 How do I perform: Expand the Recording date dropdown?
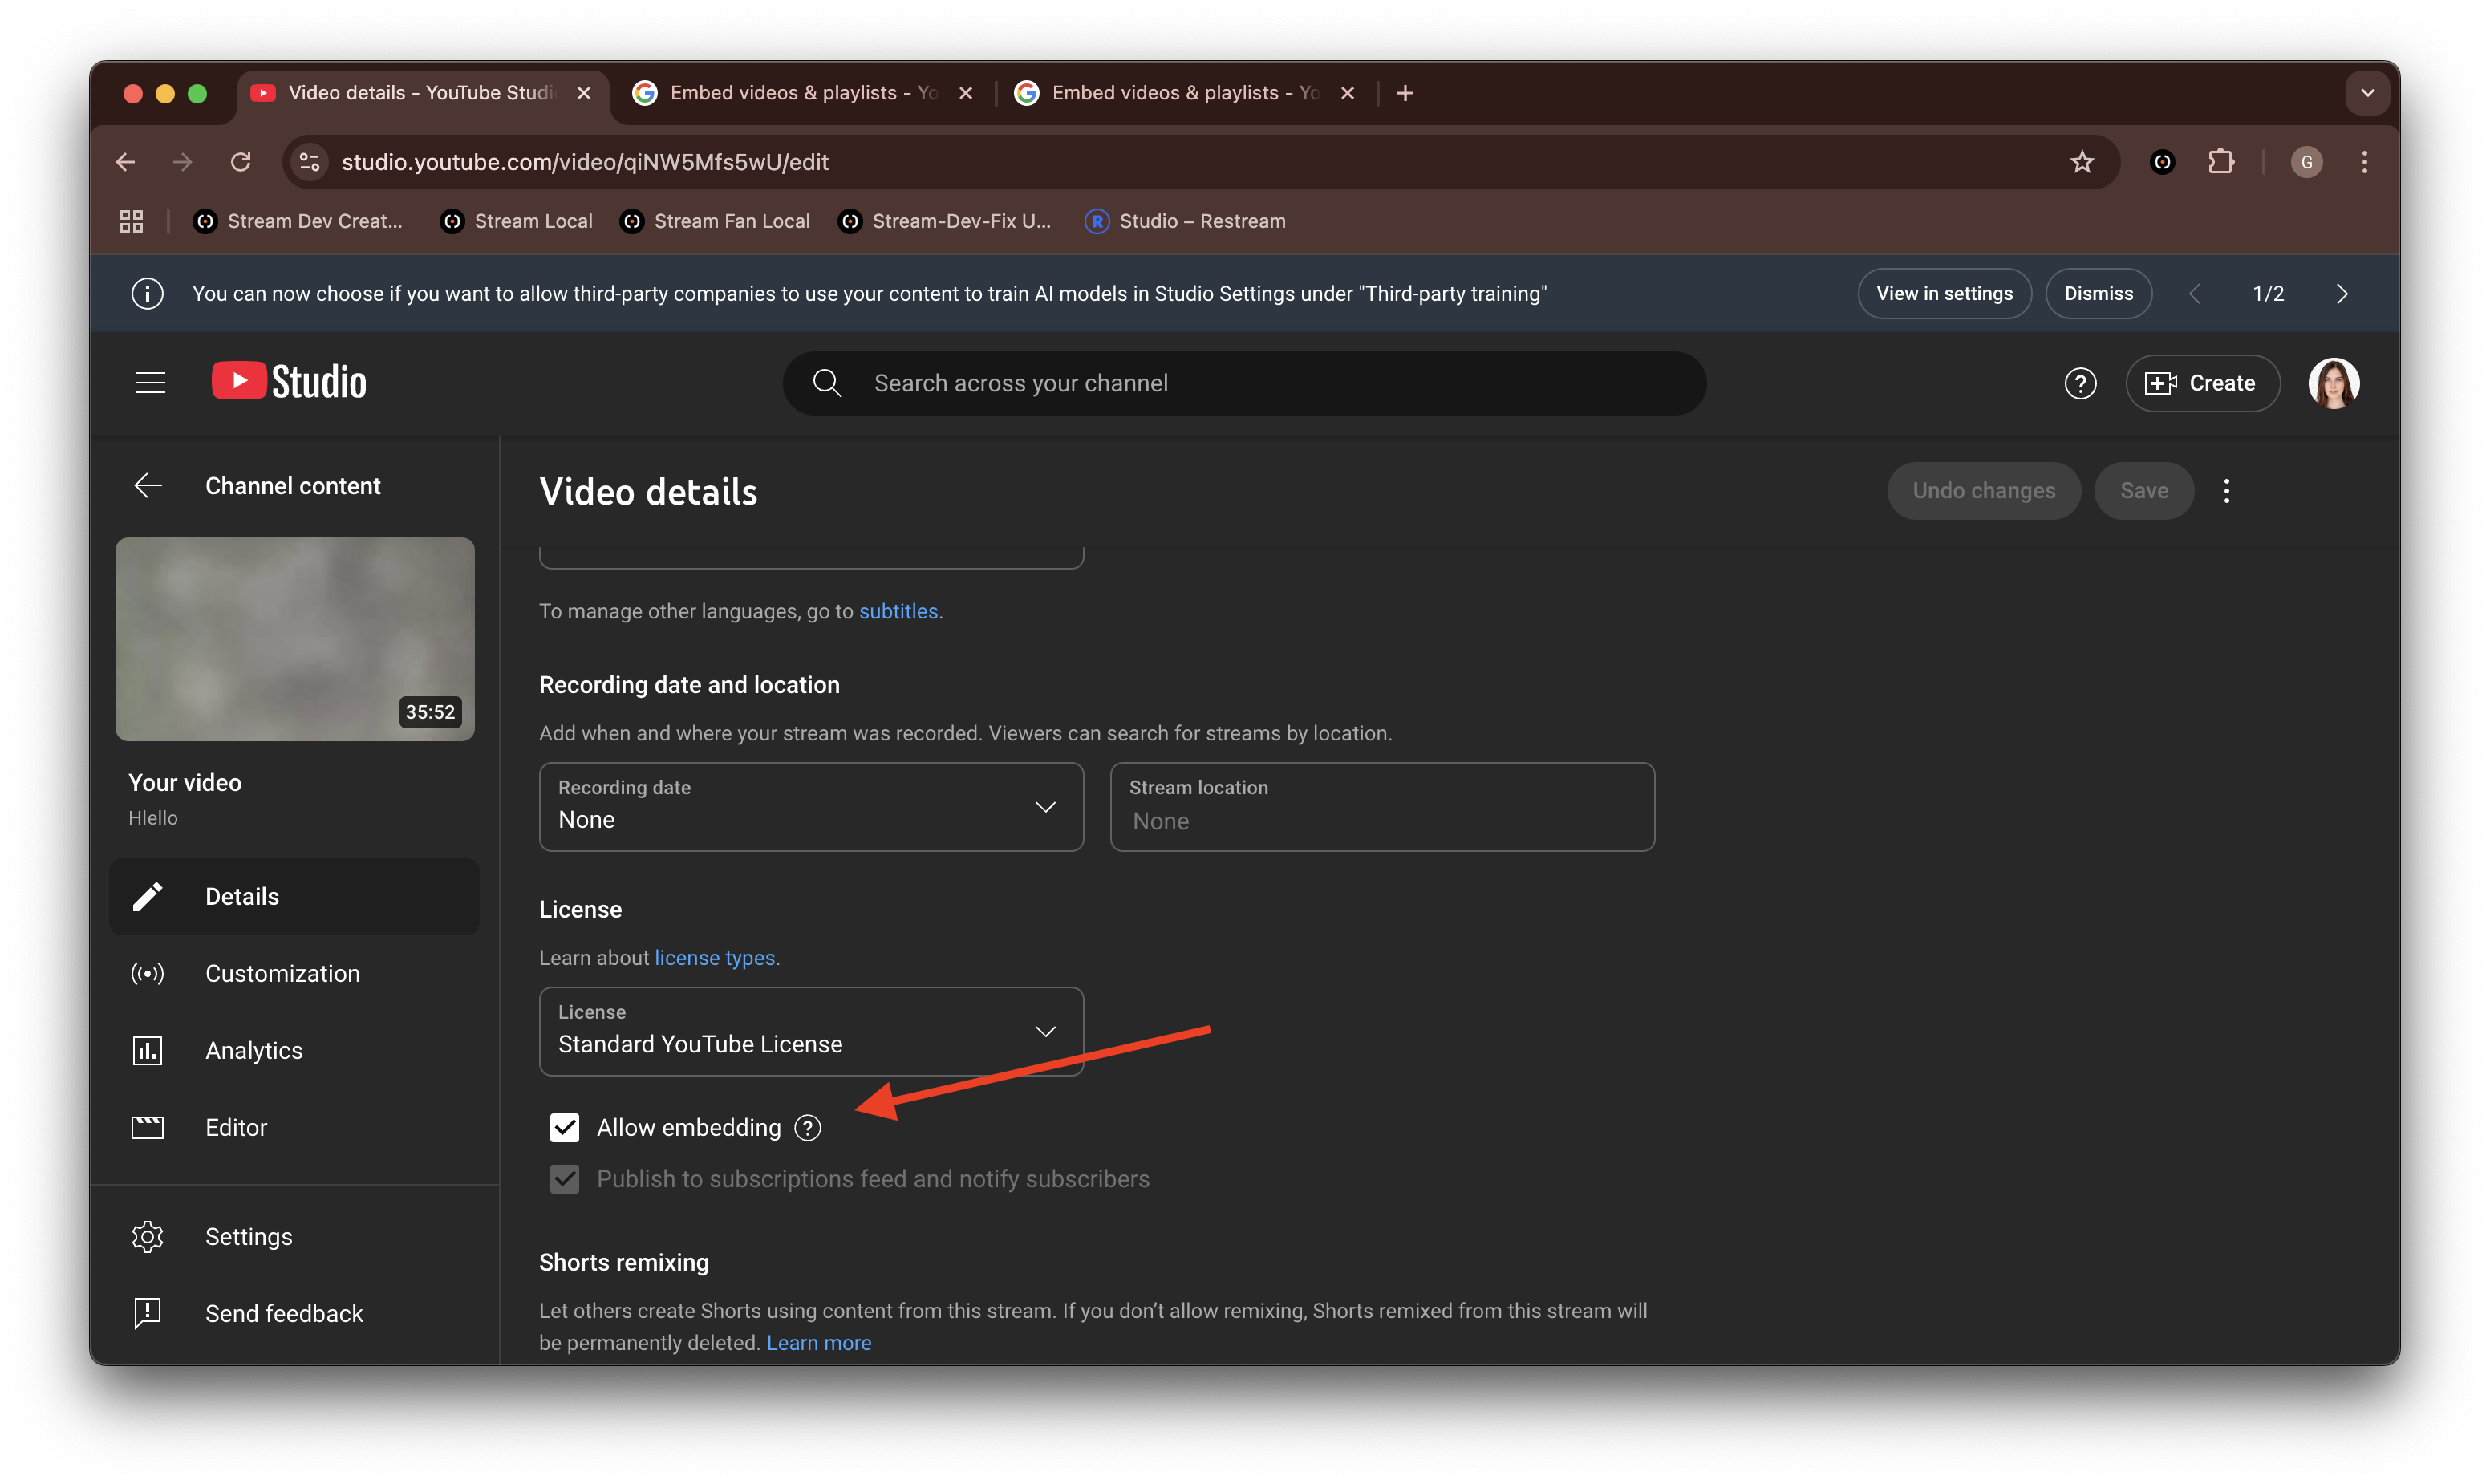click(810, 807)
